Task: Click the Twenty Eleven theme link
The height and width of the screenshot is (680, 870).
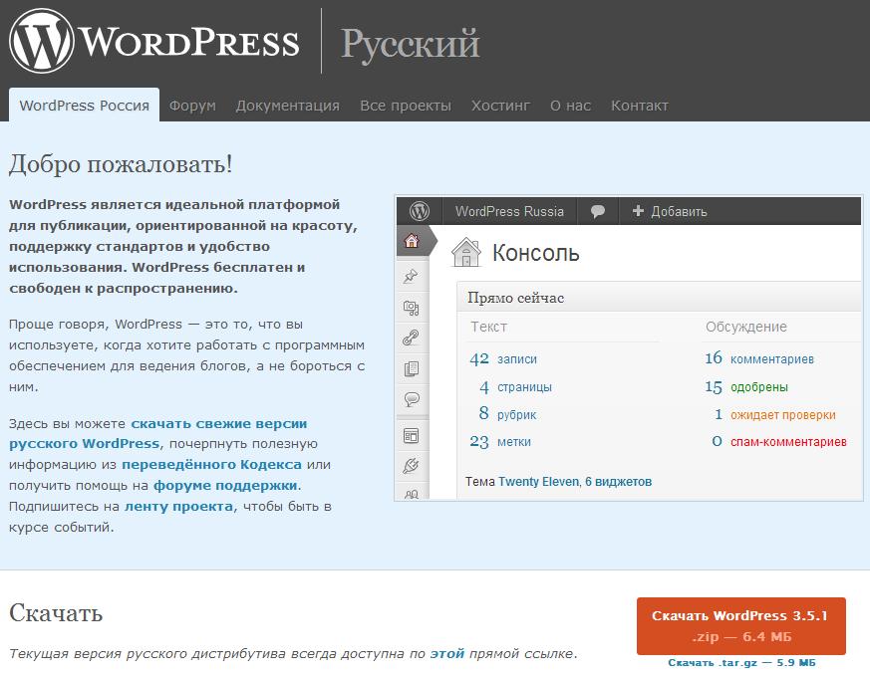Action: coord(538,482)
